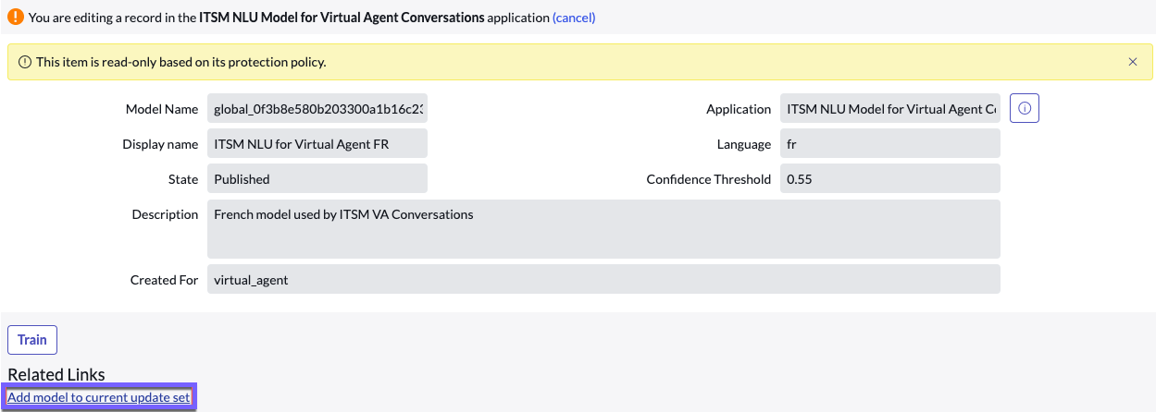Click the Display name label
The width and height of the screenshot is (1156, 412).
(x=161, y=144)
